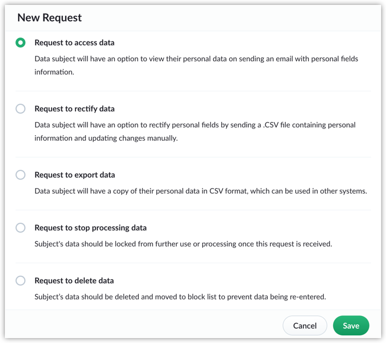Click the "Request to stop processing data" heading
Viewport: 386px width, 343px height.
[90, 228]
